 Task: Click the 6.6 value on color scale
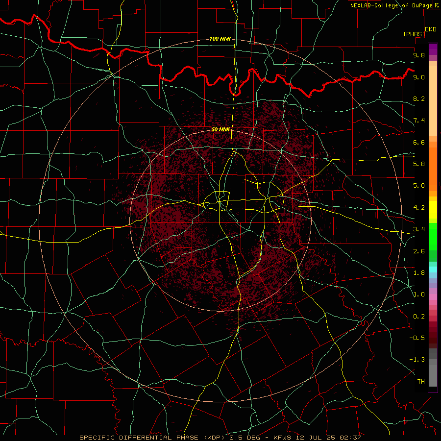419,142
